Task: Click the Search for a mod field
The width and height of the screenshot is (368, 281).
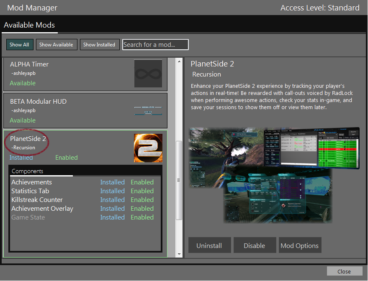Action: 155,45
